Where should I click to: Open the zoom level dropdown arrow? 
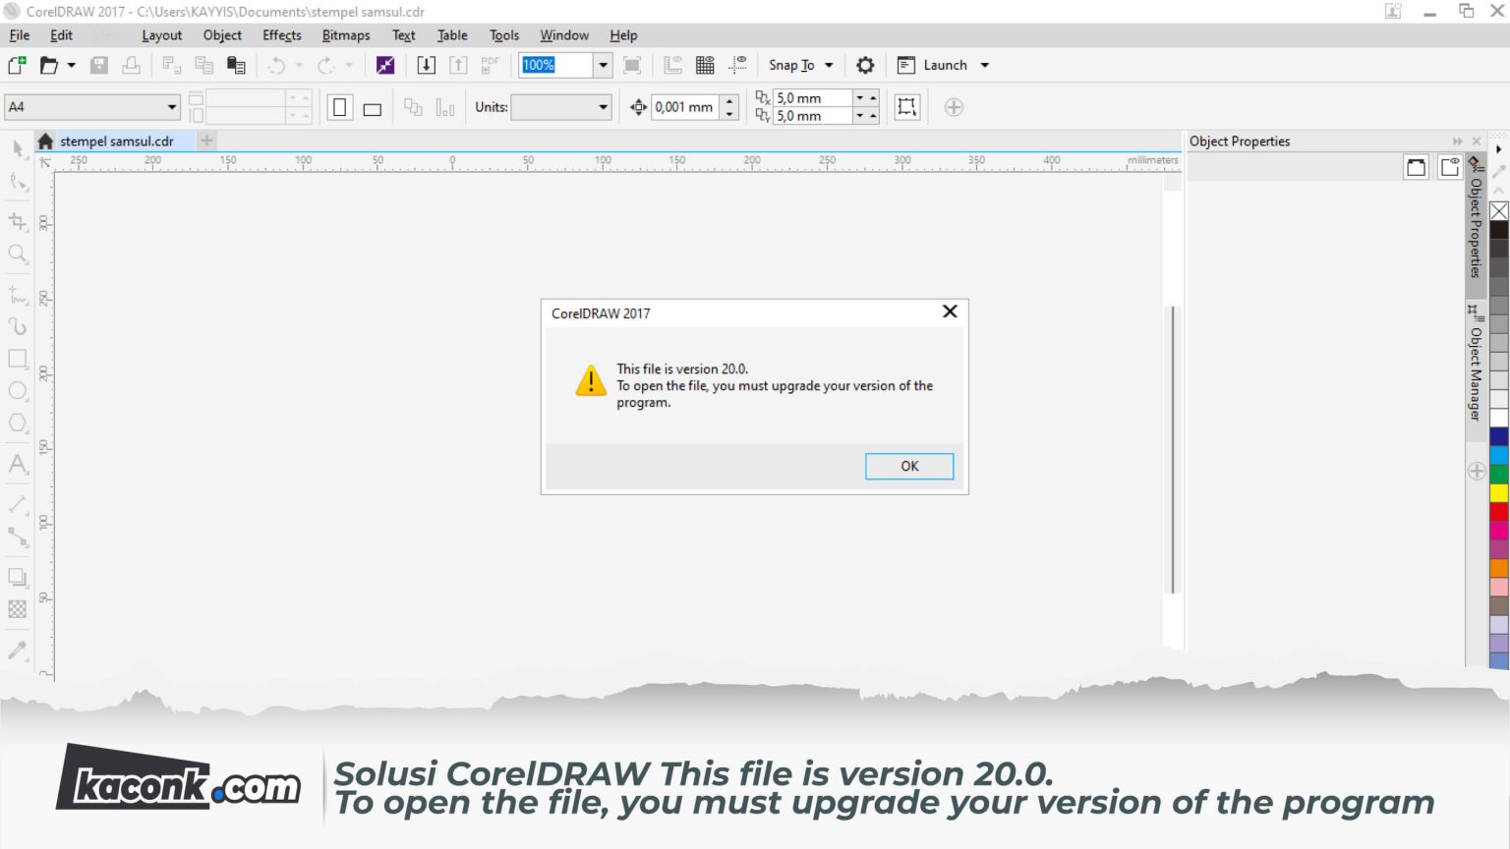click(604, 65)
